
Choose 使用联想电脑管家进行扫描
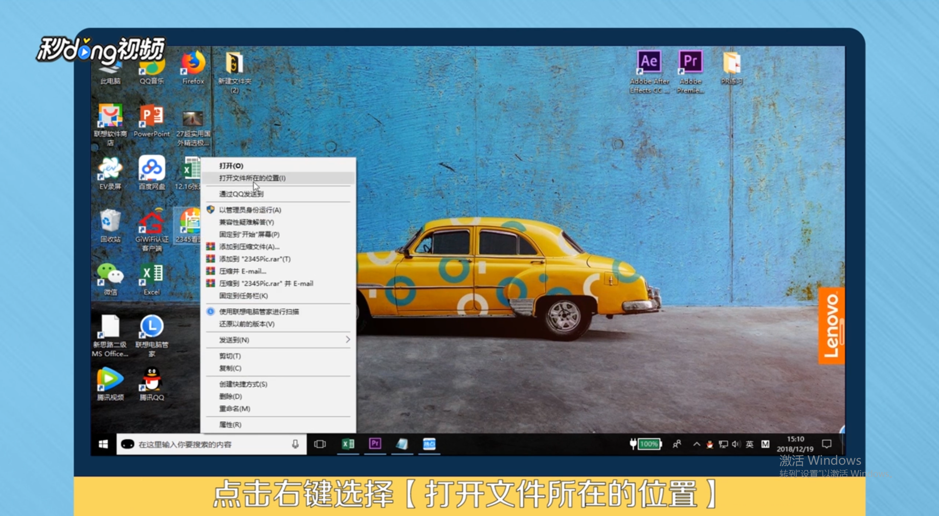pos(278,312)
